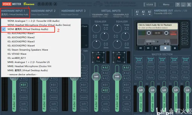The width and height of the screenshot is (192, 115).
Task: Toggle recorder A1 bus assignment
Action: (x=185, y=24)
